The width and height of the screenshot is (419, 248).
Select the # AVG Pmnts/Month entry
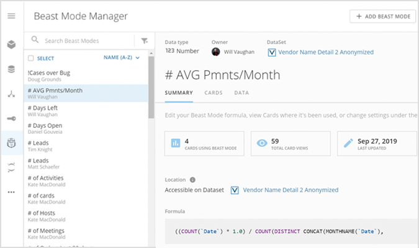tap(86, 93)
